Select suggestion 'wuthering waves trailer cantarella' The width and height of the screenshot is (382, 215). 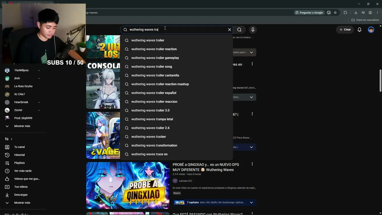point(176,75)
